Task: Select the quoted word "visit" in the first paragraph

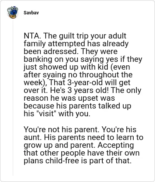Action: [45, 114]
